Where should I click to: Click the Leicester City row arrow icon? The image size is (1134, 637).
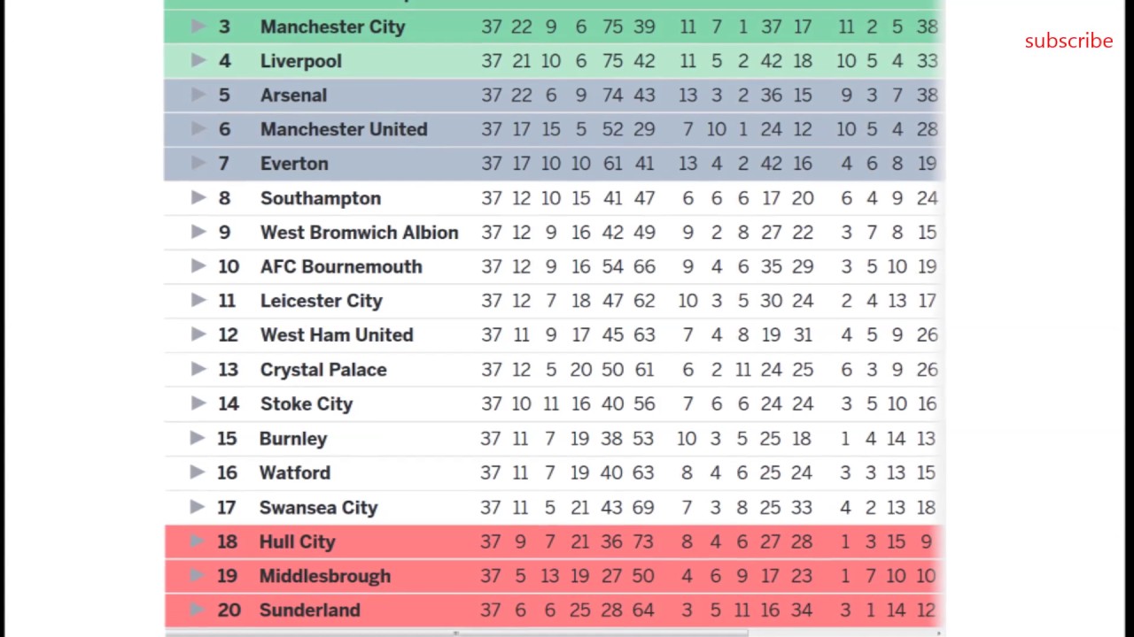[198, 301]
